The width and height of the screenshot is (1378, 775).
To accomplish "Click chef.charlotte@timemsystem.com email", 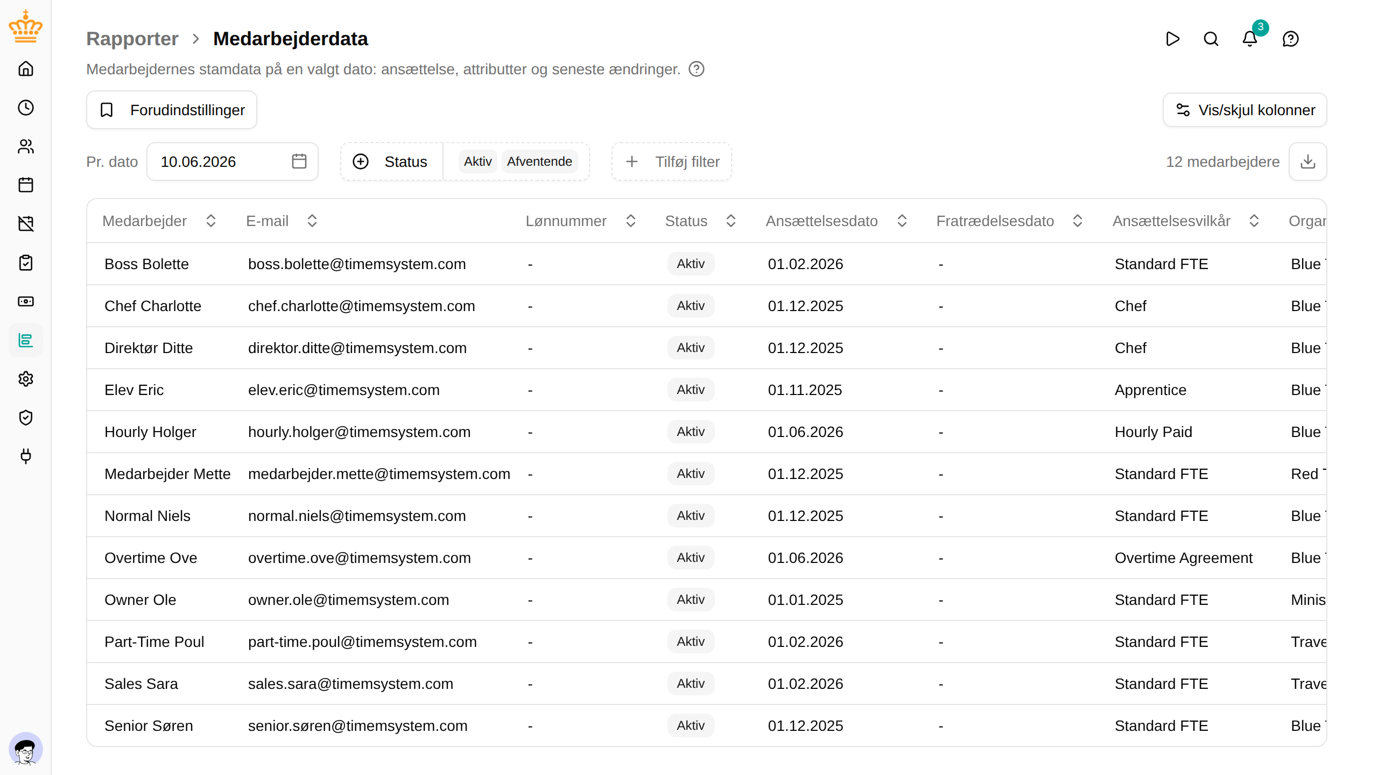I will (362, 306).
